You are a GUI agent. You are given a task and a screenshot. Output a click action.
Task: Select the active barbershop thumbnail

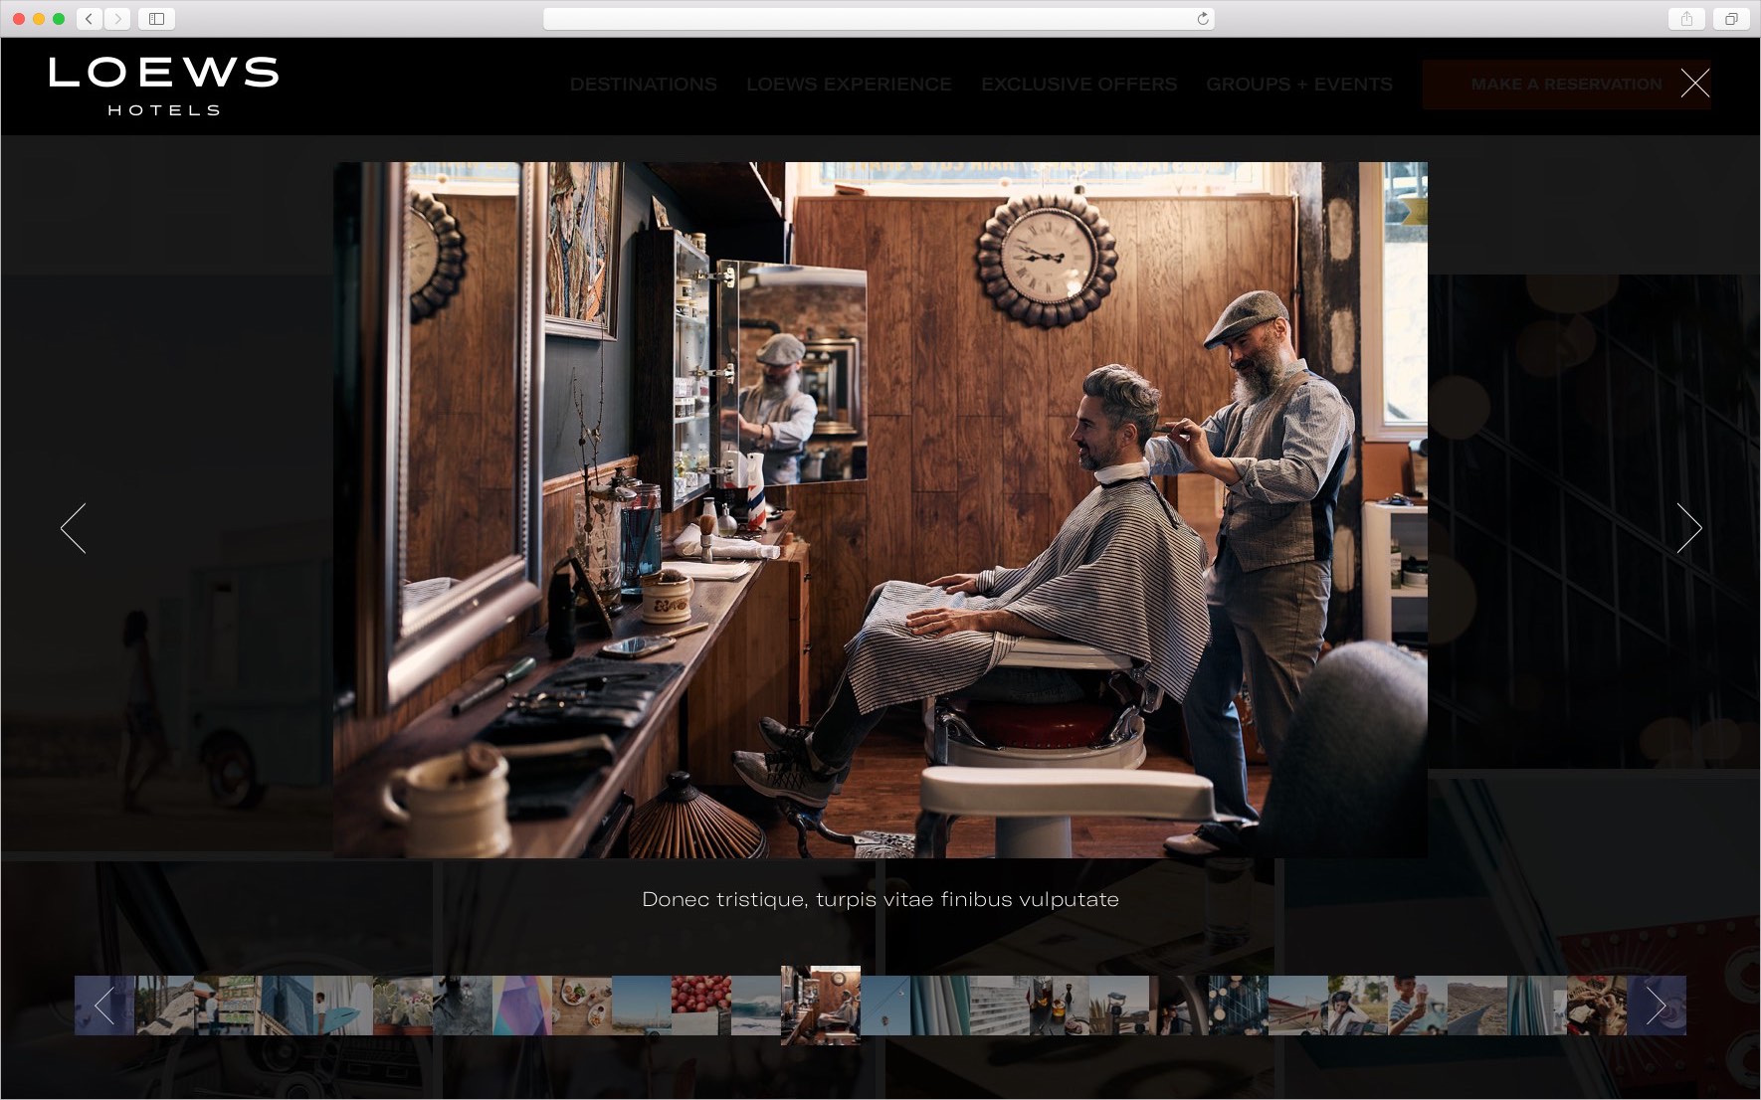click(821, 1005)
